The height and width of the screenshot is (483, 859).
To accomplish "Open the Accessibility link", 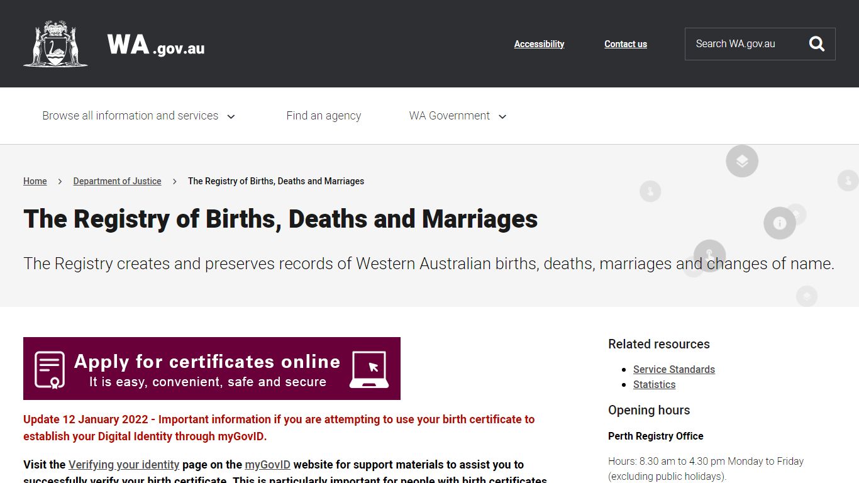I will (539, 44).
